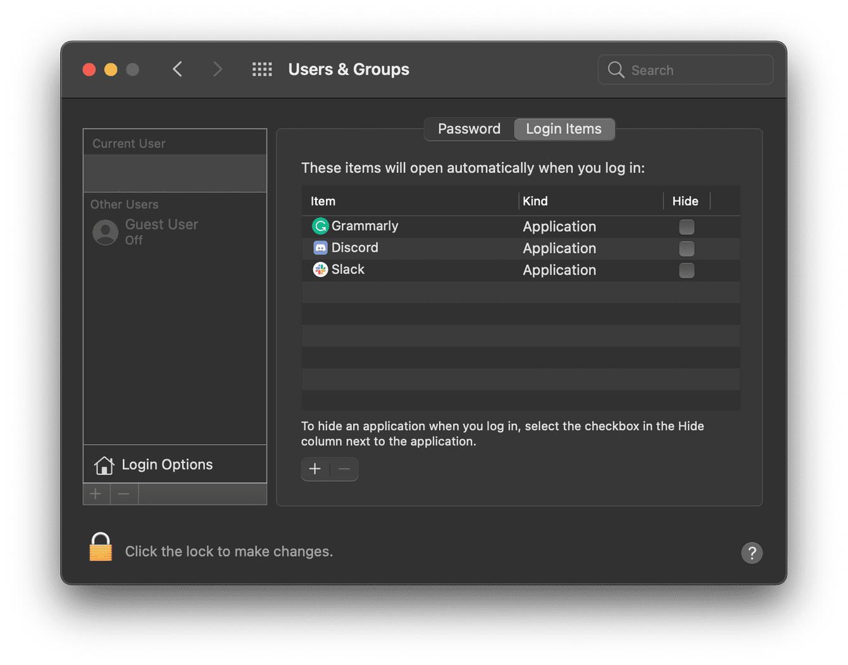The height and width of the screenshot is (665, 848).
Task: Click the Grammarly app icon
Action: 321,226
